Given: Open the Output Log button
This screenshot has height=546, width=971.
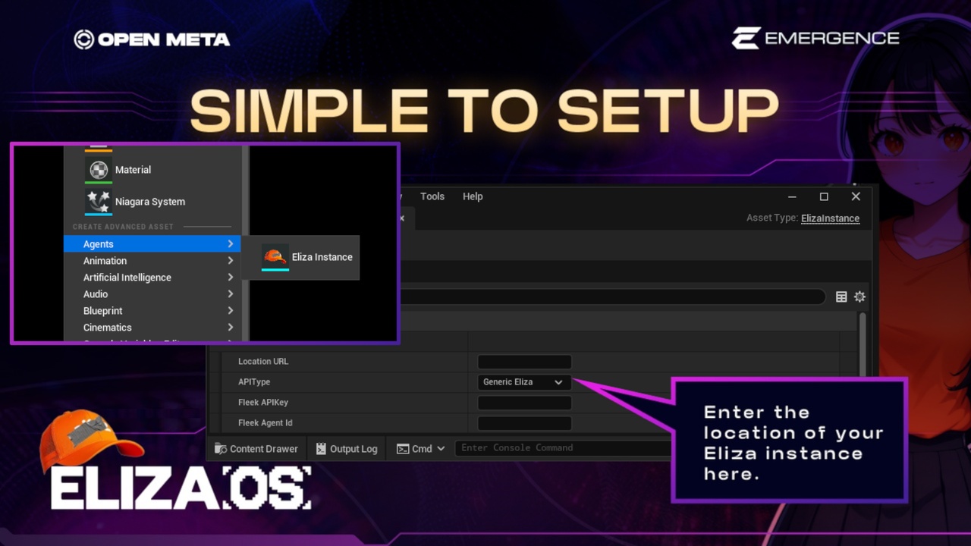Looking at the screenshot, I should (347, 449).
